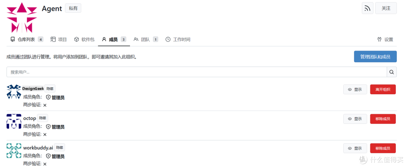The image size is (407, 168).
Task: Click DesignGeek's 两步验证 X mark
Action: 45,105
